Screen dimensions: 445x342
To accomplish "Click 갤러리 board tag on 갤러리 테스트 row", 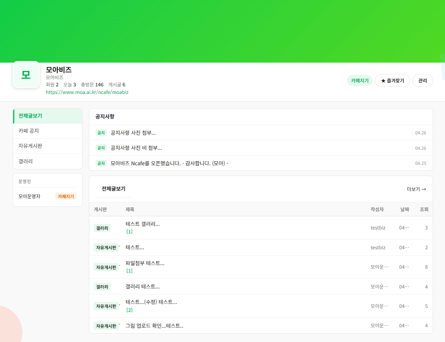I will 102,287.
